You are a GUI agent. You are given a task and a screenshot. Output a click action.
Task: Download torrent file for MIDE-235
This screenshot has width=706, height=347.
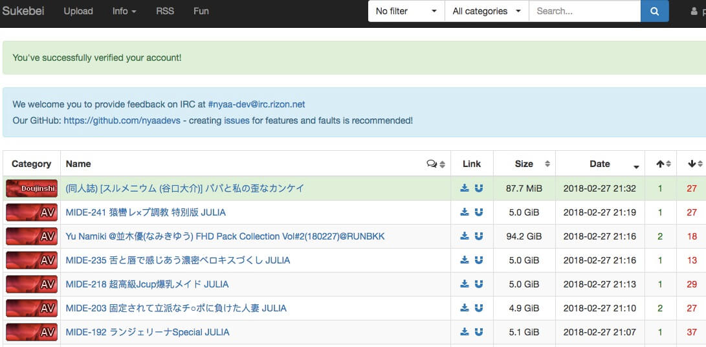pos(465,260)
